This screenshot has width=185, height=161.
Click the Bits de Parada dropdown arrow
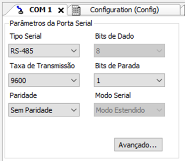point(159,80)
